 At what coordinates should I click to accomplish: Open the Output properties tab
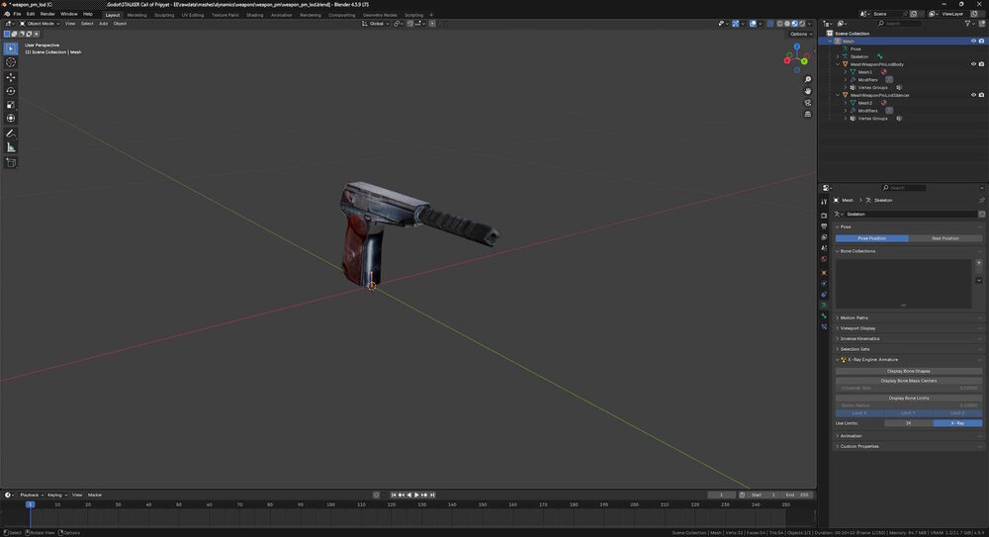click(824, 225)
